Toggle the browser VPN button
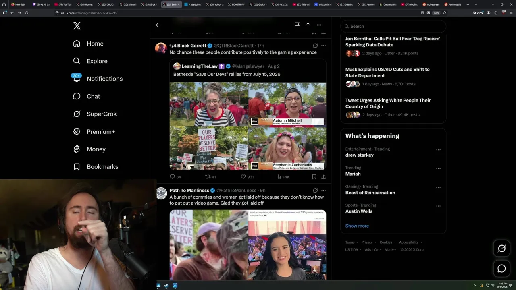Image resolution: width=516 pixels, height=290 pixels. (x=478, y=13)
